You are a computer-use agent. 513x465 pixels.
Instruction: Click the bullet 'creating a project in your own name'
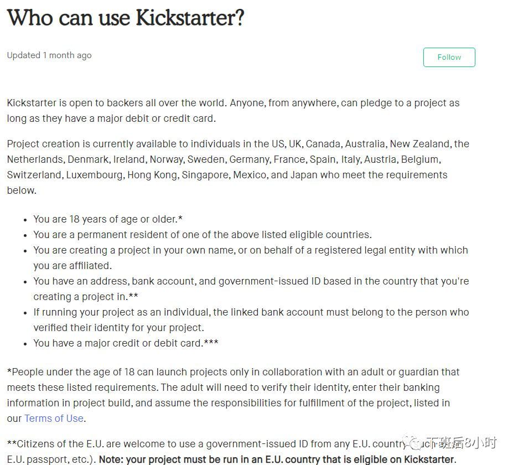point(251,258)
